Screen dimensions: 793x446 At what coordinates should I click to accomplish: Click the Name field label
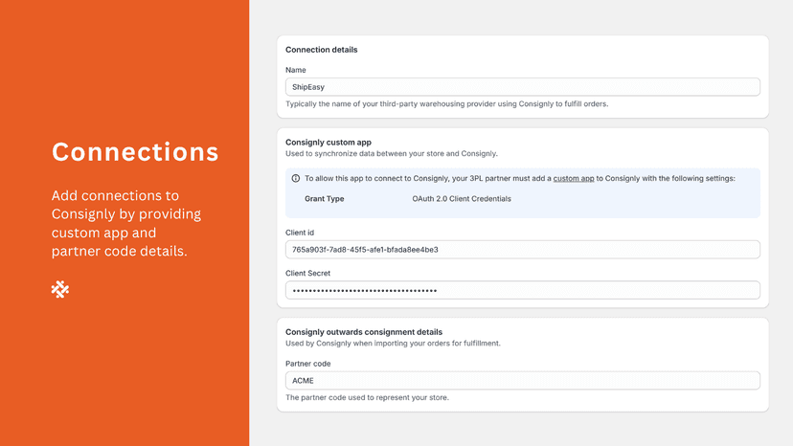pos(295,70)
